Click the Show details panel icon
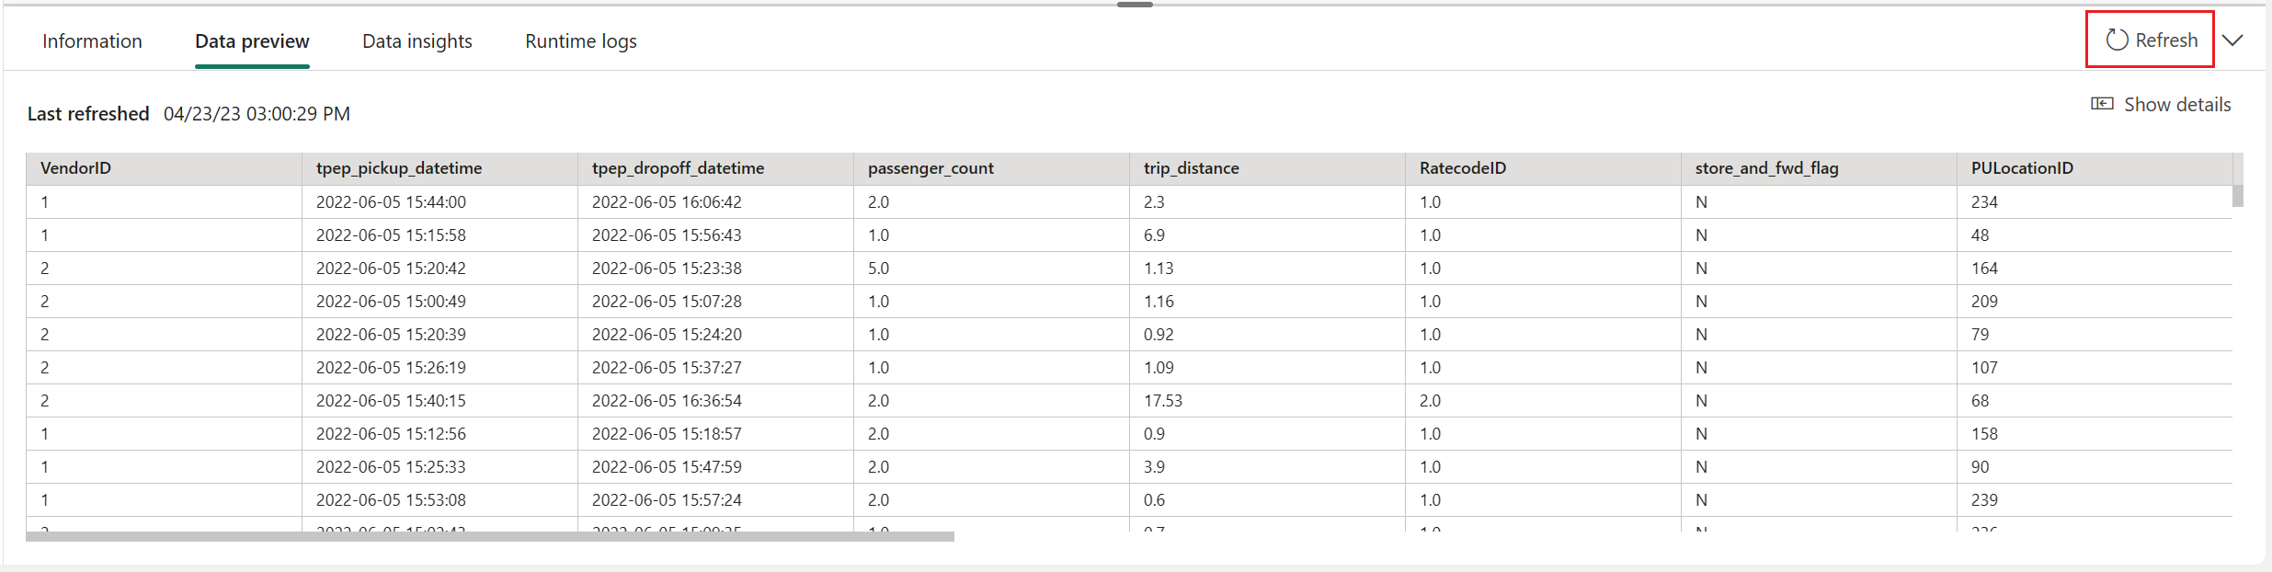 point(2102,104)
